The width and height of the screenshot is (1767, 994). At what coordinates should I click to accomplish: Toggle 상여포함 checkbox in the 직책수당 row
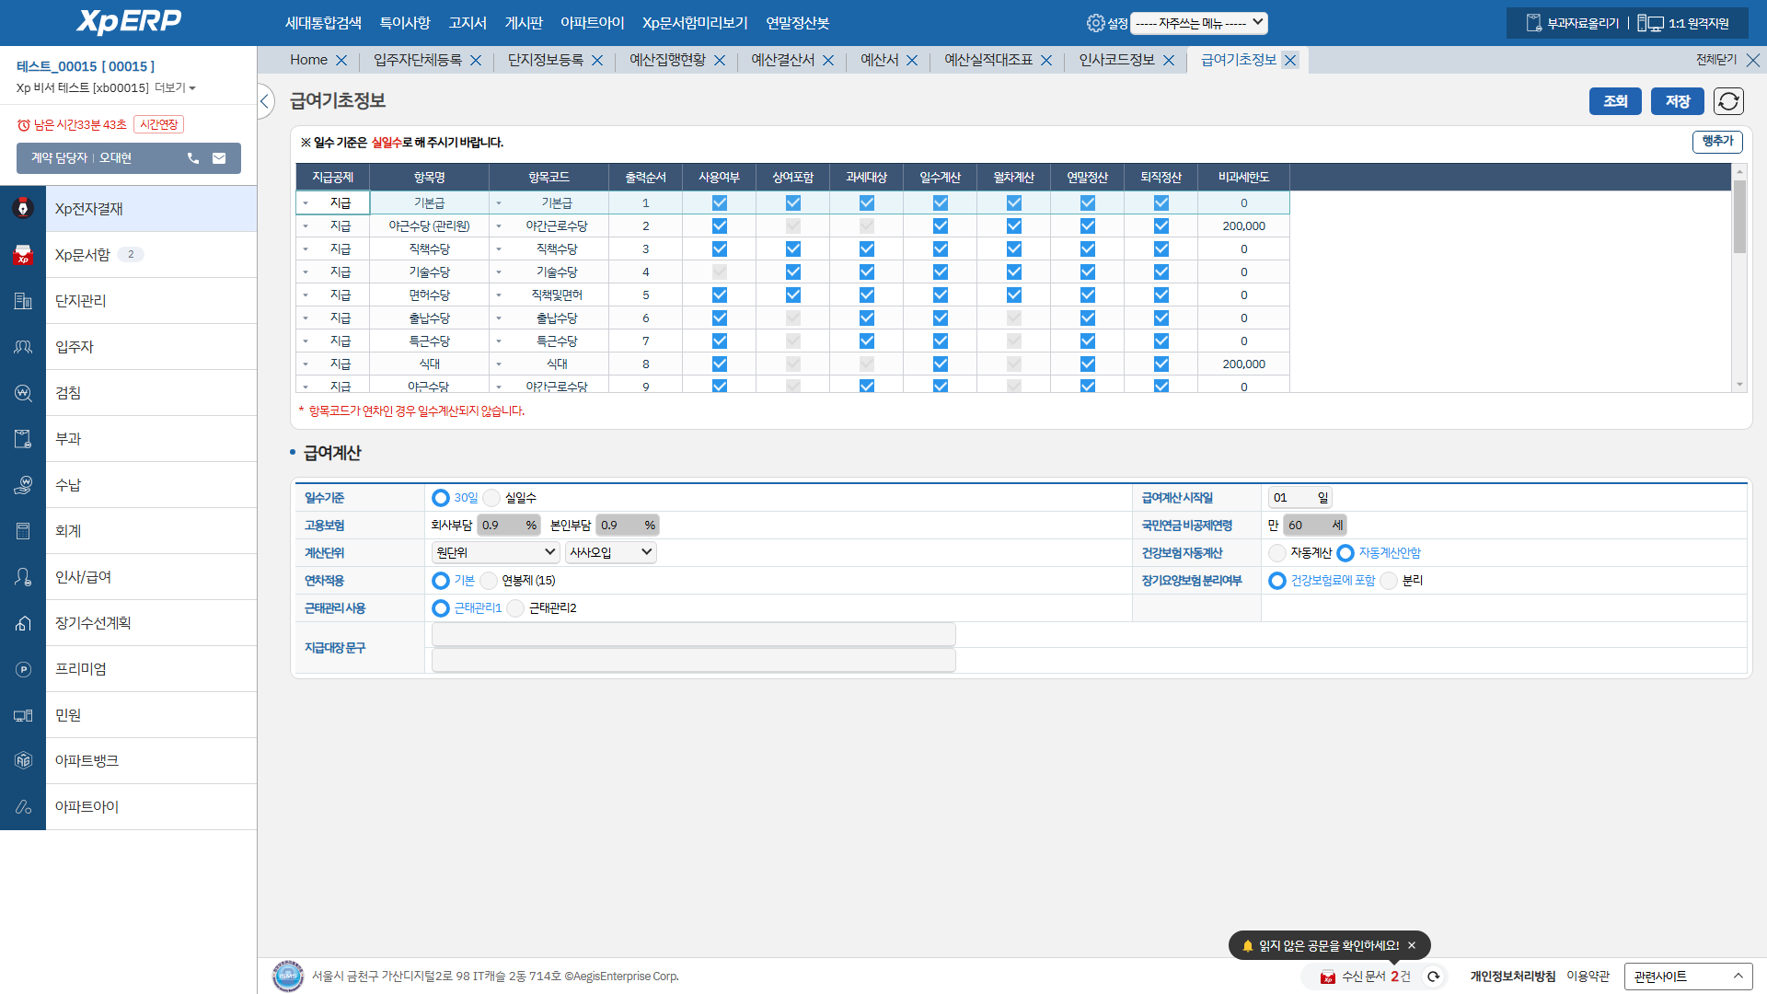(793, 248)
